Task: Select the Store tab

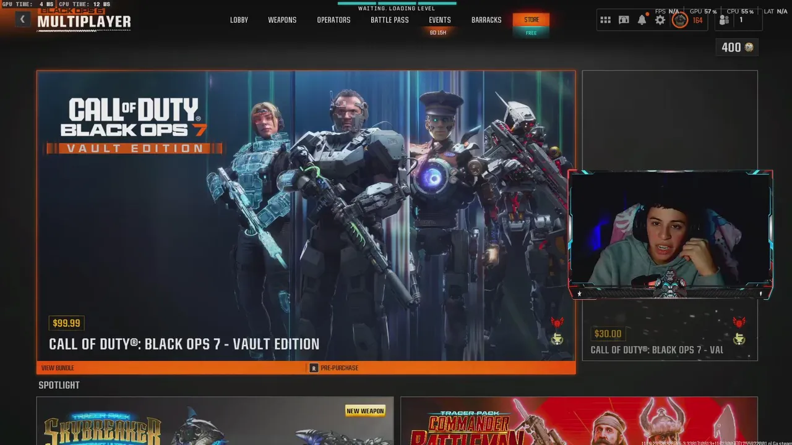Action: (x=532, y=20)
